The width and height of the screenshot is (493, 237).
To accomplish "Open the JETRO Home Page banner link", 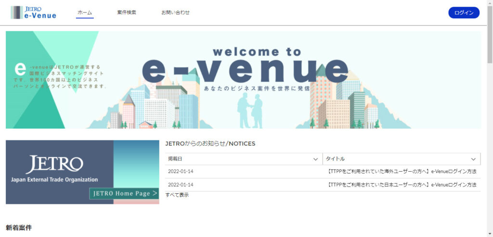I will click(82, 172).
